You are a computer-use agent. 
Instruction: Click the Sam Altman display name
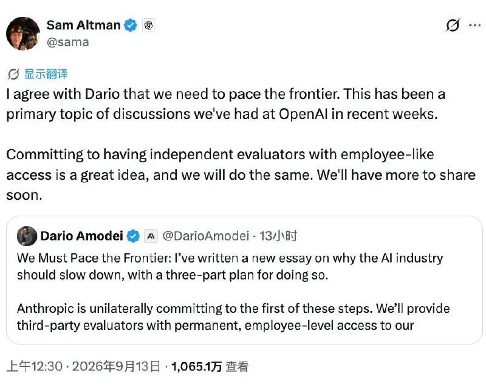83,25
